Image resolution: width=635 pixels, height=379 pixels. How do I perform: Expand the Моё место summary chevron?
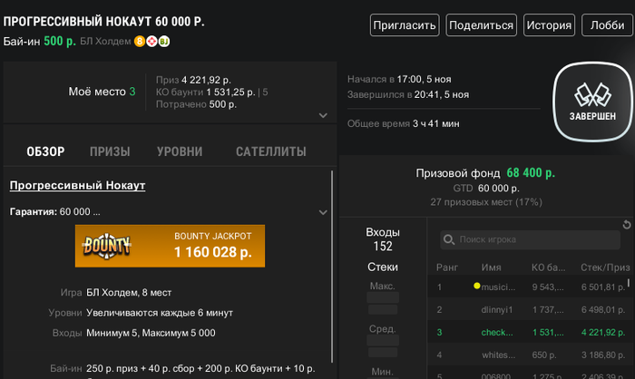[323, 115]
